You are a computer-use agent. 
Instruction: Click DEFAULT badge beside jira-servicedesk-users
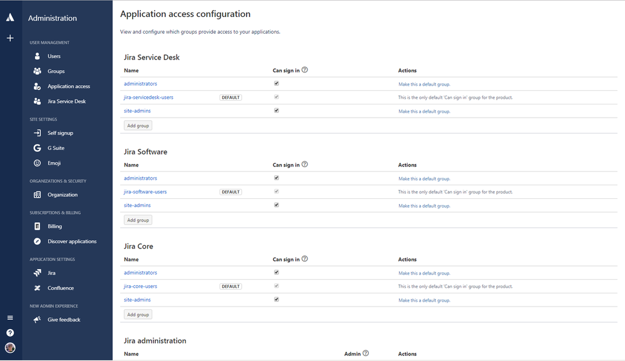coord(230,98)
